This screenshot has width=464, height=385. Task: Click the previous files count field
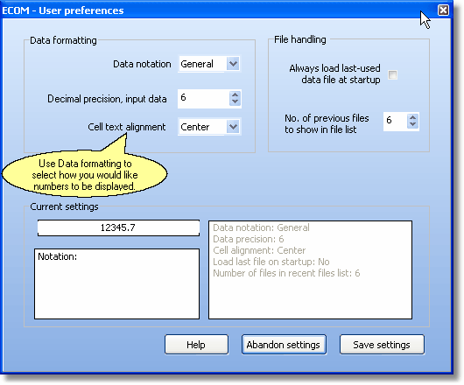pyautogui.click(x=395, y=121)
